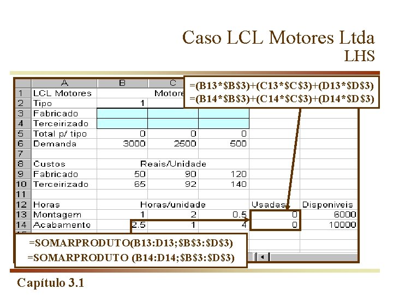Select row 5 header
Image resolution: width=393 pixels, height=295 pixels.
23,134
